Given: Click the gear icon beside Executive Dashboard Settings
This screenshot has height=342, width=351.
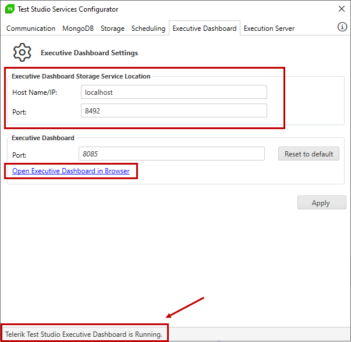Looking at the screenshot, I should (x=22, y=52).
